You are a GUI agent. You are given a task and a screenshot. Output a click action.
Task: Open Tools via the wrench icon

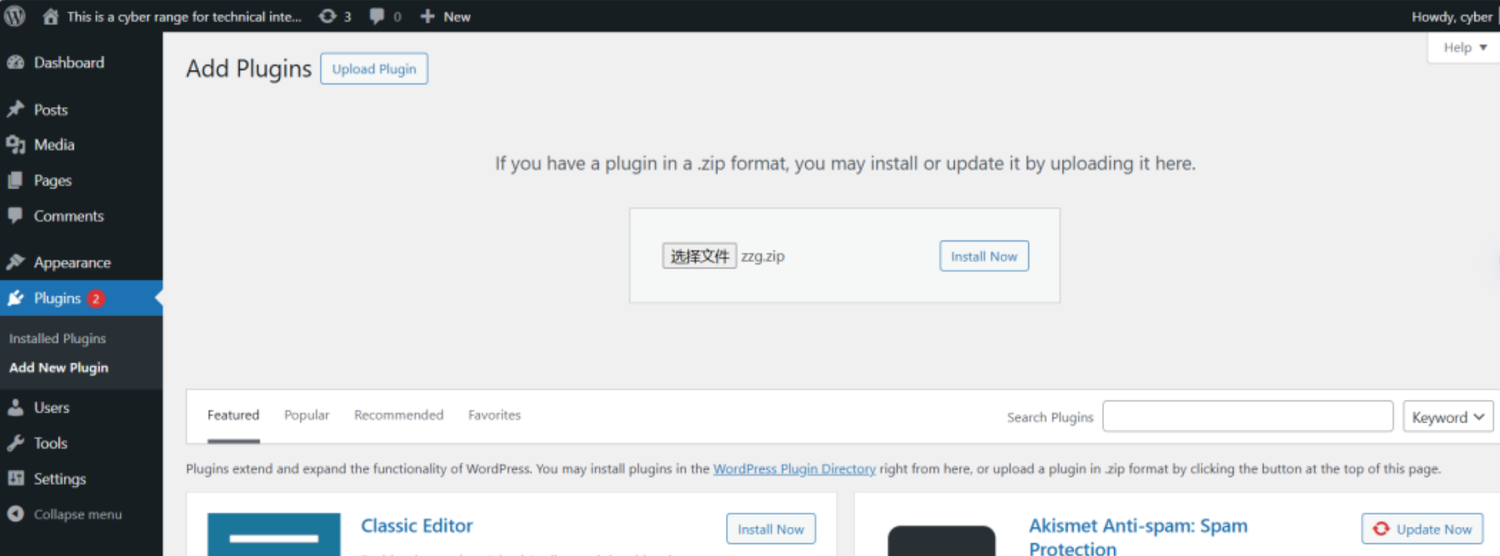pyautogui.click(x=17, y=443)
